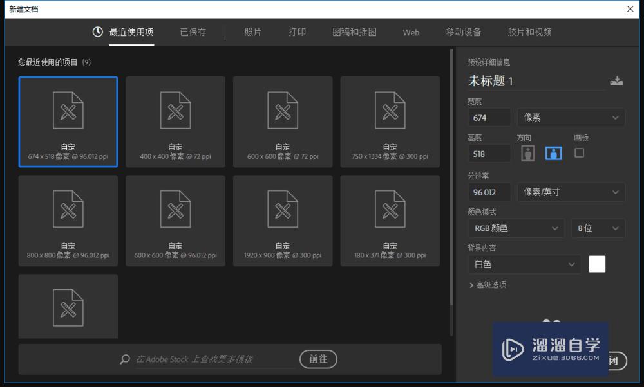Click the save document preset icon
This screenshot has height=387, width=644.
pos(616,80)
